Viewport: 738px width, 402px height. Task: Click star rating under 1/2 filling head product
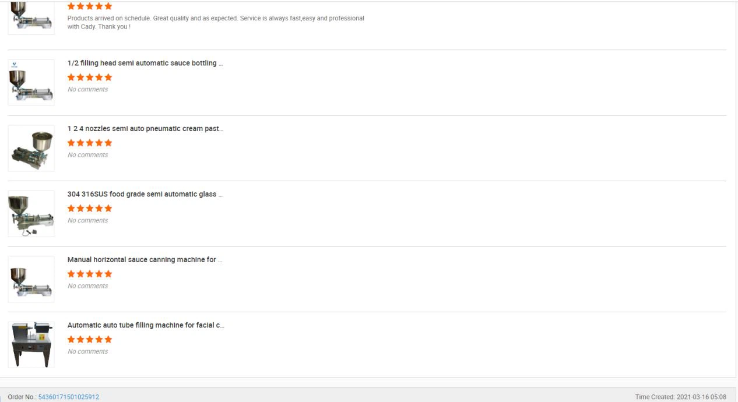click(x=90, y=77)
